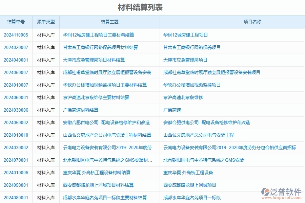Viewport: 305px width, 203px height.
Task: Open settlement record 2024070001
Action: click(16, 160)
